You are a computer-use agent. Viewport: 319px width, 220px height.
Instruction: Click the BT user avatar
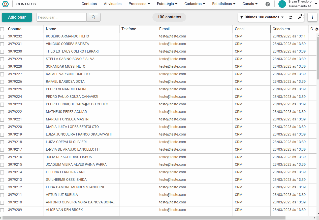tap(282, 4)
